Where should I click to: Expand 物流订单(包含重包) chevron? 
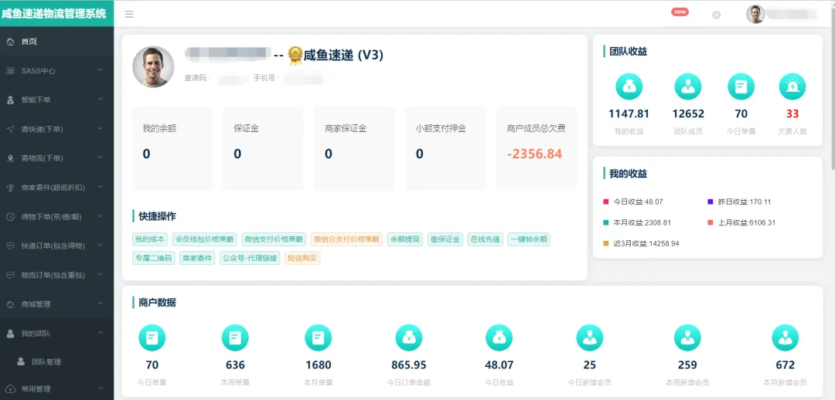101,274
